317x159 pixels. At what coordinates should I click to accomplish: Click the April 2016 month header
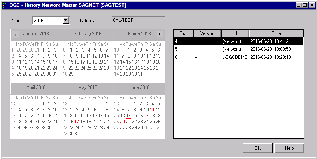(36, 87)
